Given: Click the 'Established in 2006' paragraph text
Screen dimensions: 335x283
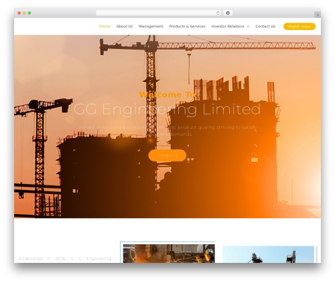Looking at the screenshot, I should 65,259.
